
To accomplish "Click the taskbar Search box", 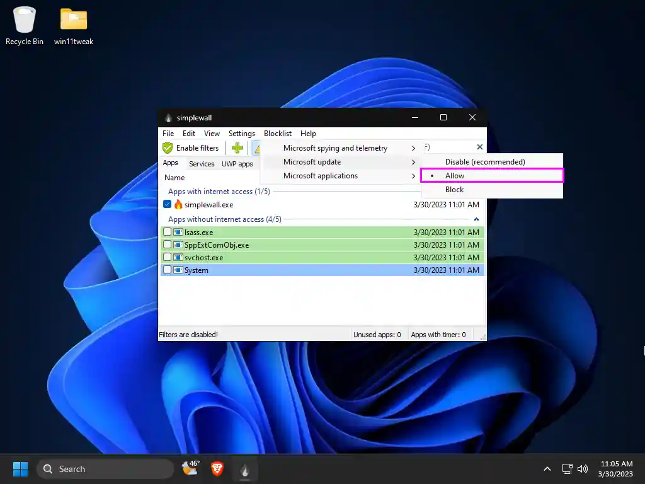I will tap(105, 469).
